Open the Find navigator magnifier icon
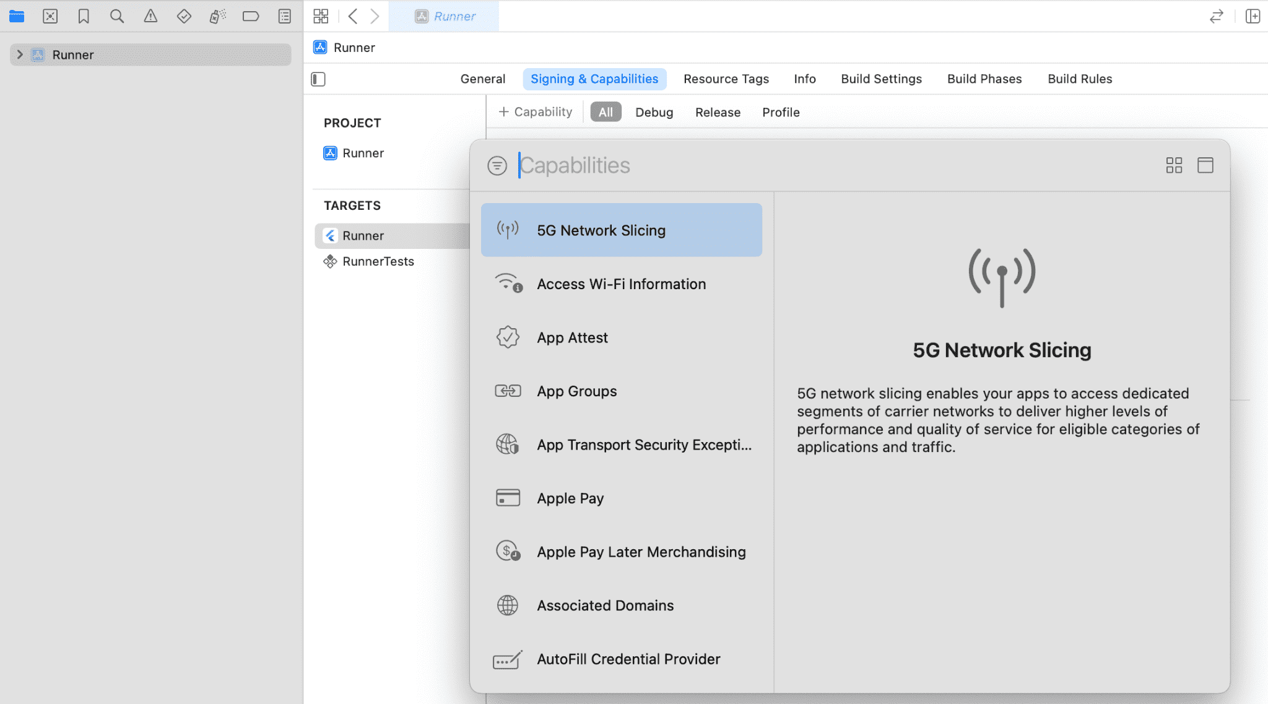Screen dimensions: 1268x704 (x=117, y=16)
